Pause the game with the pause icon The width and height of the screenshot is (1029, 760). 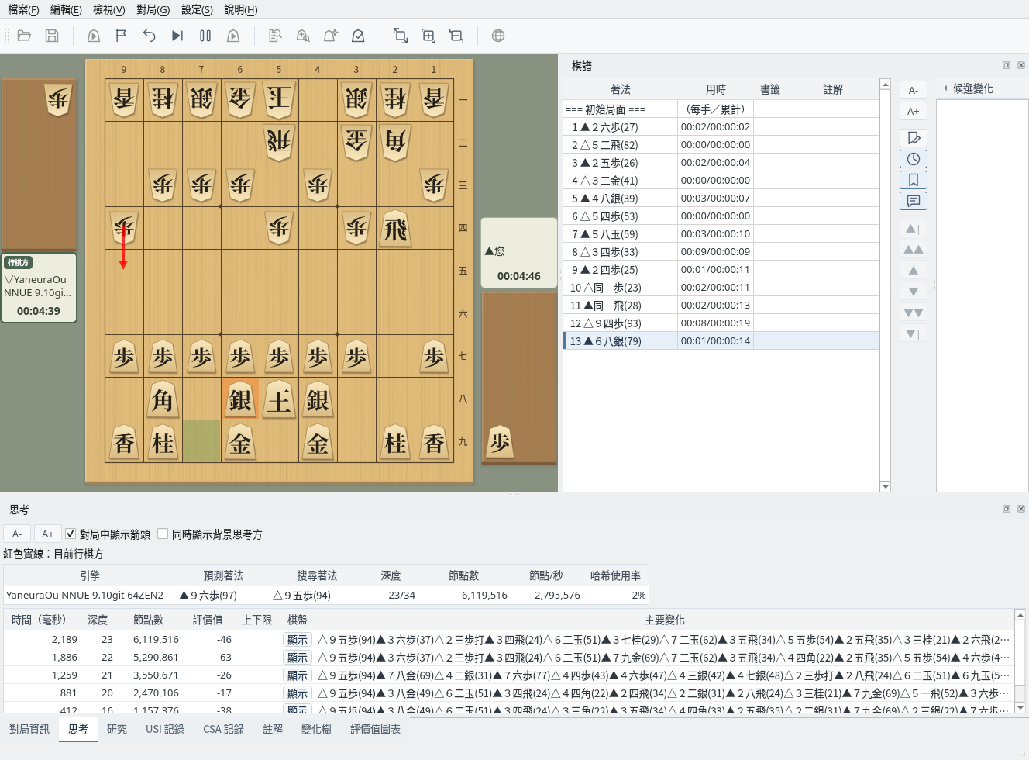point(205,36)
